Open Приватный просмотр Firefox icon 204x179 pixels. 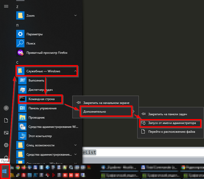pyautogui.click(x=20, y=53)
